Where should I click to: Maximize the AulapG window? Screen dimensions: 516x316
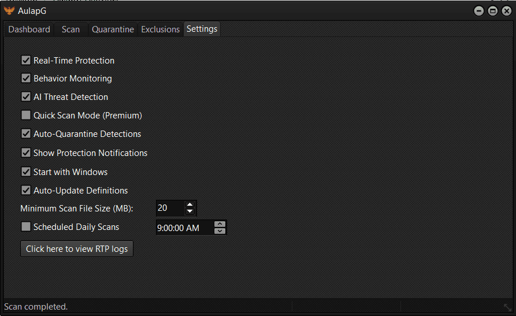pos(492,10)
